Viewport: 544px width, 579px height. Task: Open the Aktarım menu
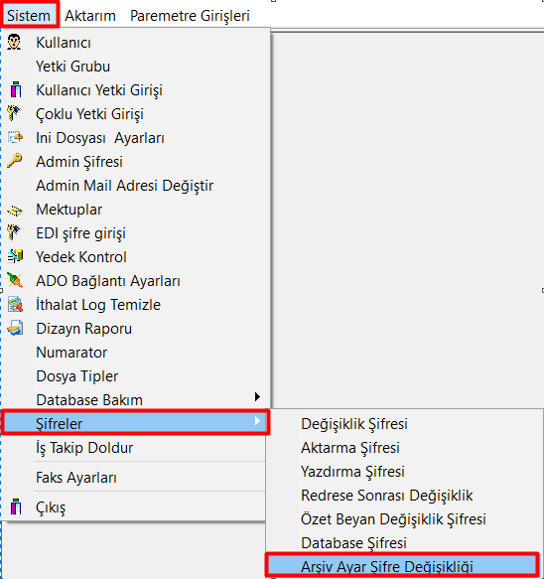[90, 16]
